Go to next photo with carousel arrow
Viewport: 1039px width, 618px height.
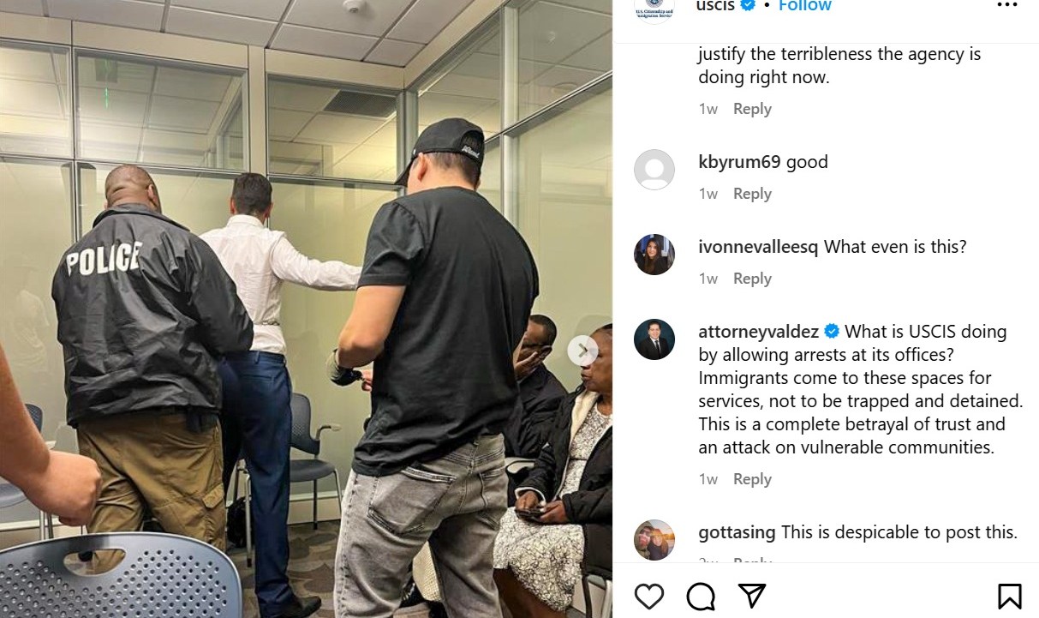[582, 350]
